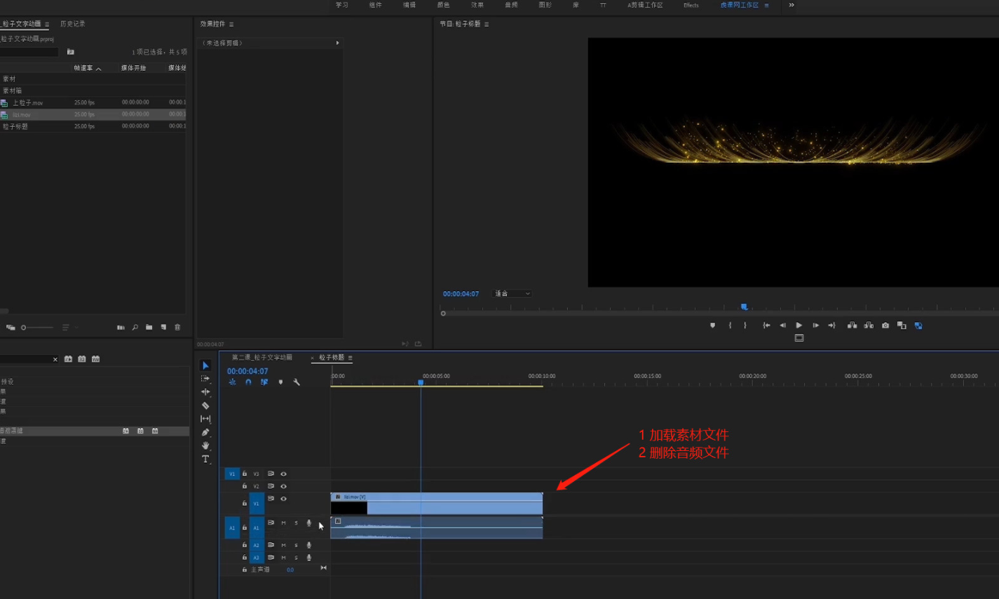Go to Out point in program monitor
The width and height of the screenshot is (999, 599).
coord(831,325)
